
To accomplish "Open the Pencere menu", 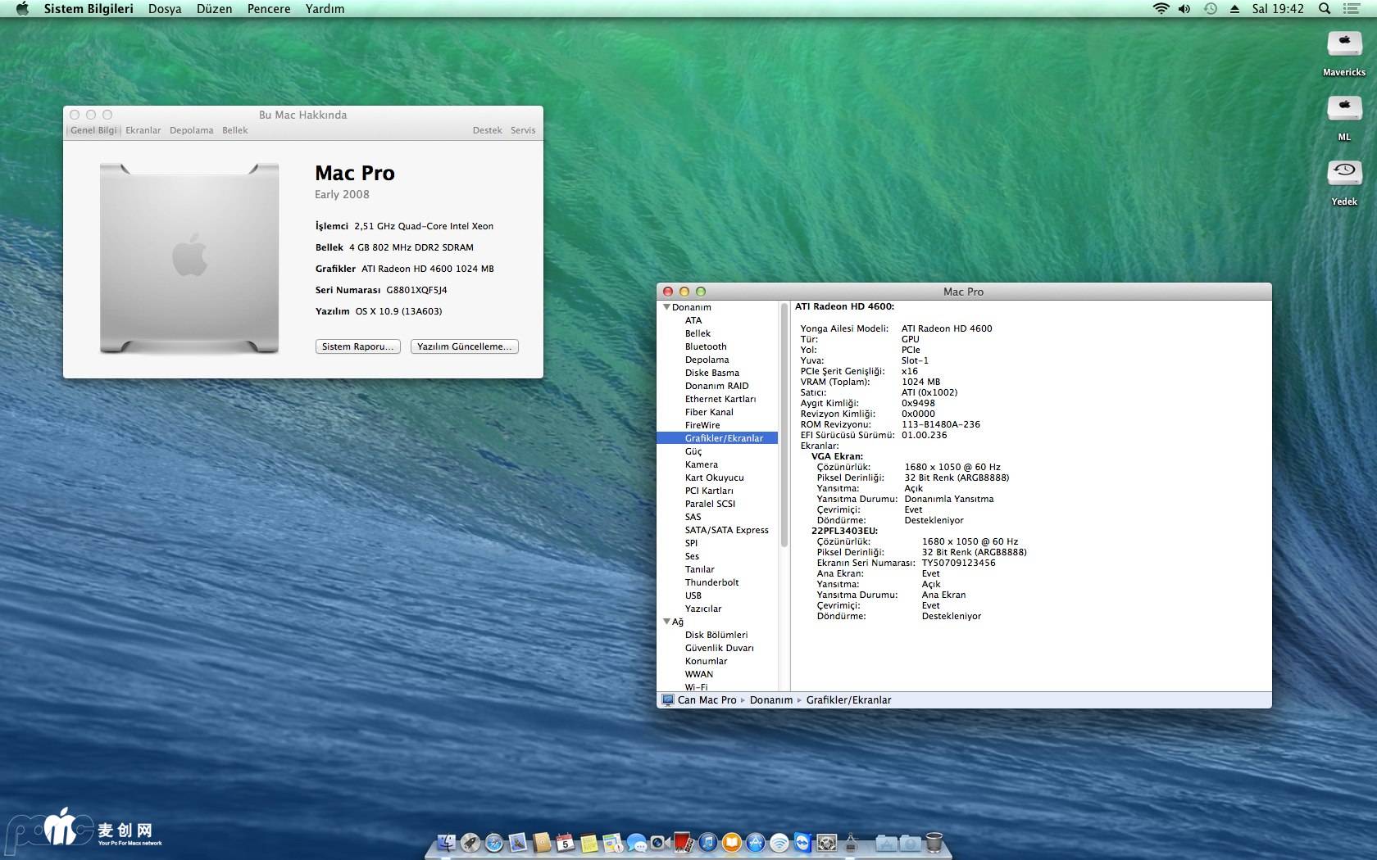I will (x=269, y=9).
